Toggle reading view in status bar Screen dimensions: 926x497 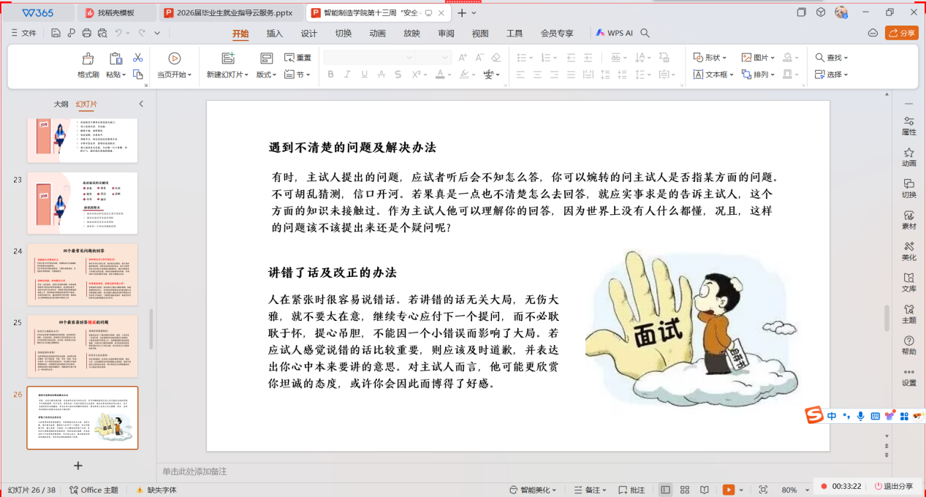pos(704,490)
